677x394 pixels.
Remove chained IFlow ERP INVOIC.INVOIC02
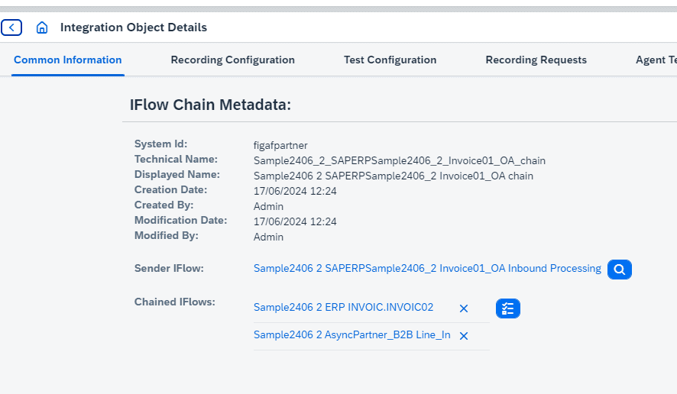464,308
